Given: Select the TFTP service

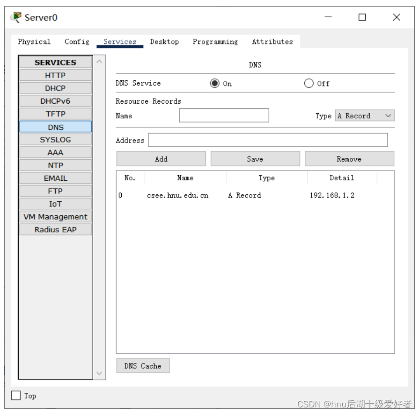Looking at the screenshot, I should [56, 114].
